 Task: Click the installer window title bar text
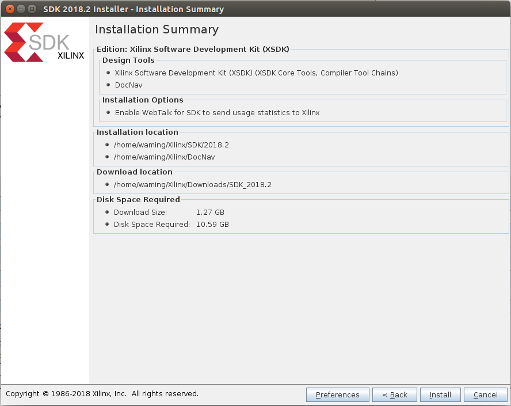coord(134,9)
